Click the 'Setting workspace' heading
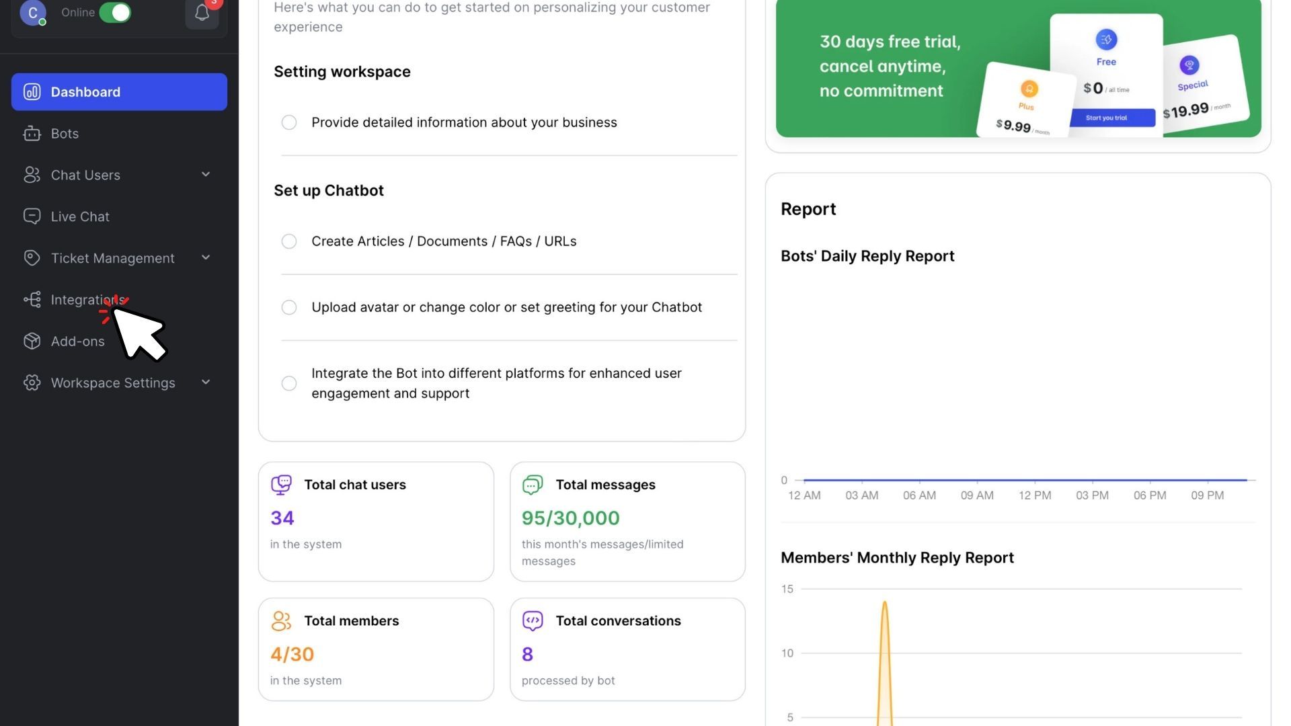 pos(342,72)
